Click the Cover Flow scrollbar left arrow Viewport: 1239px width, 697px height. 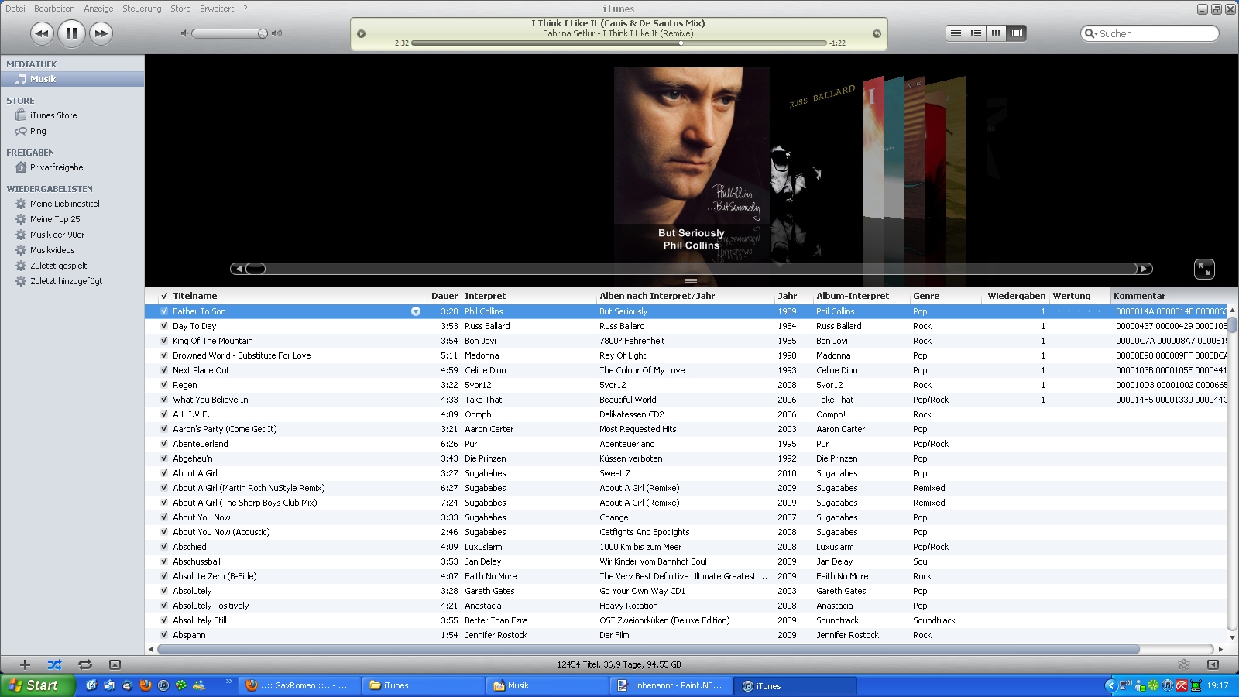pyautogui.click(x=239, y=269)
